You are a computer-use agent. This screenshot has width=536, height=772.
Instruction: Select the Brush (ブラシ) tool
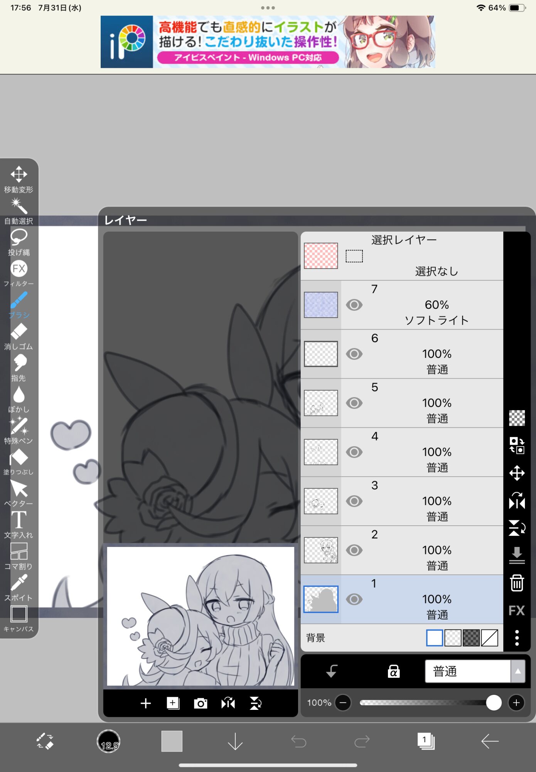point(19,305)
